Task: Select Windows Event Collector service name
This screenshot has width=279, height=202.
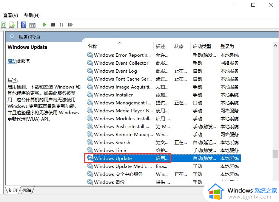Action: [121, 63]
